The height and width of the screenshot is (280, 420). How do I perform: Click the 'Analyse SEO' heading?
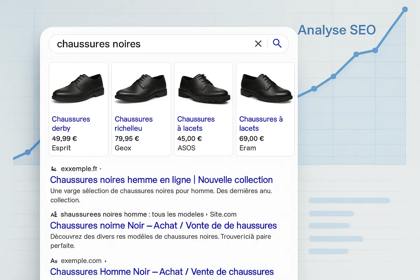tap(337, 30)
